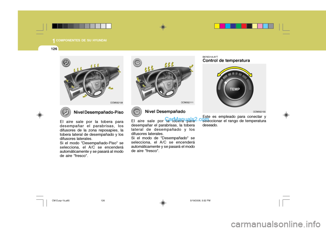Click the yellow curved double arrow above the TEMP knob

click(235, 72)
